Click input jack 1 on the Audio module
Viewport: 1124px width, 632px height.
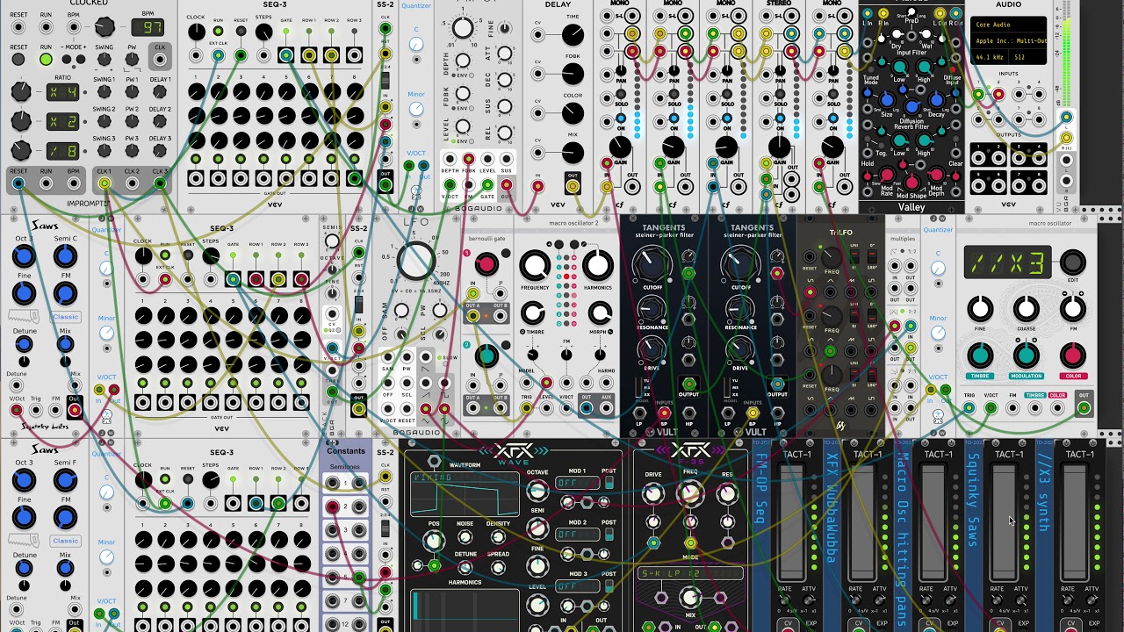[980, 95]
